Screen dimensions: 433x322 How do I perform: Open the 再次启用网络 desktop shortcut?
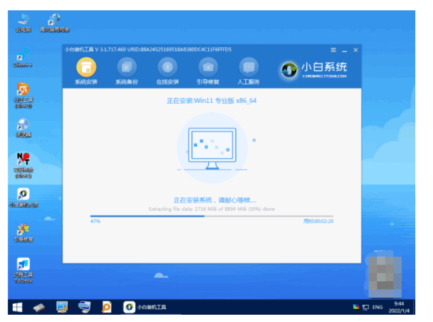pyautogui.click(x=54, y=23)
